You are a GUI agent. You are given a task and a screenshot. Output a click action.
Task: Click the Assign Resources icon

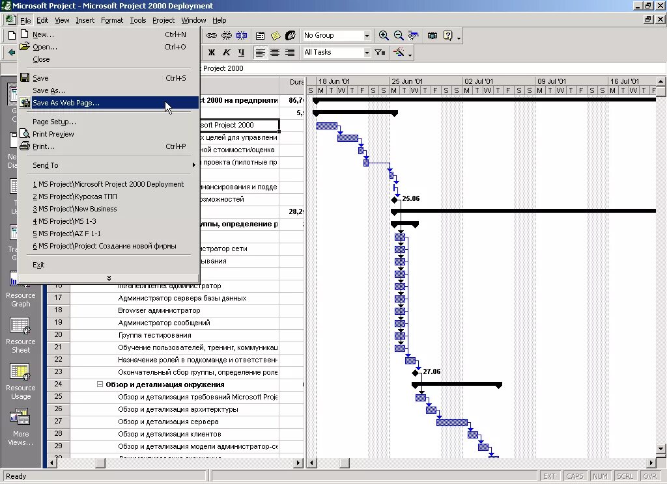tap(291, 36)
